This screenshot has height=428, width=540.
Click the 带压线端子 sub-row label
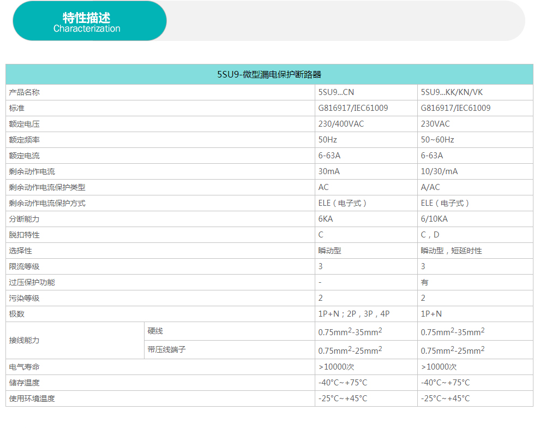click(x=166, y=349)
